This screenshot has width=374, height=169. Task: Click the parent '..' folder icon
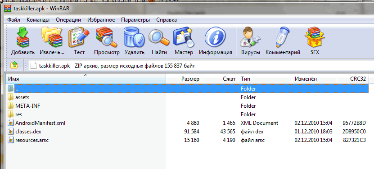point(10,89)
